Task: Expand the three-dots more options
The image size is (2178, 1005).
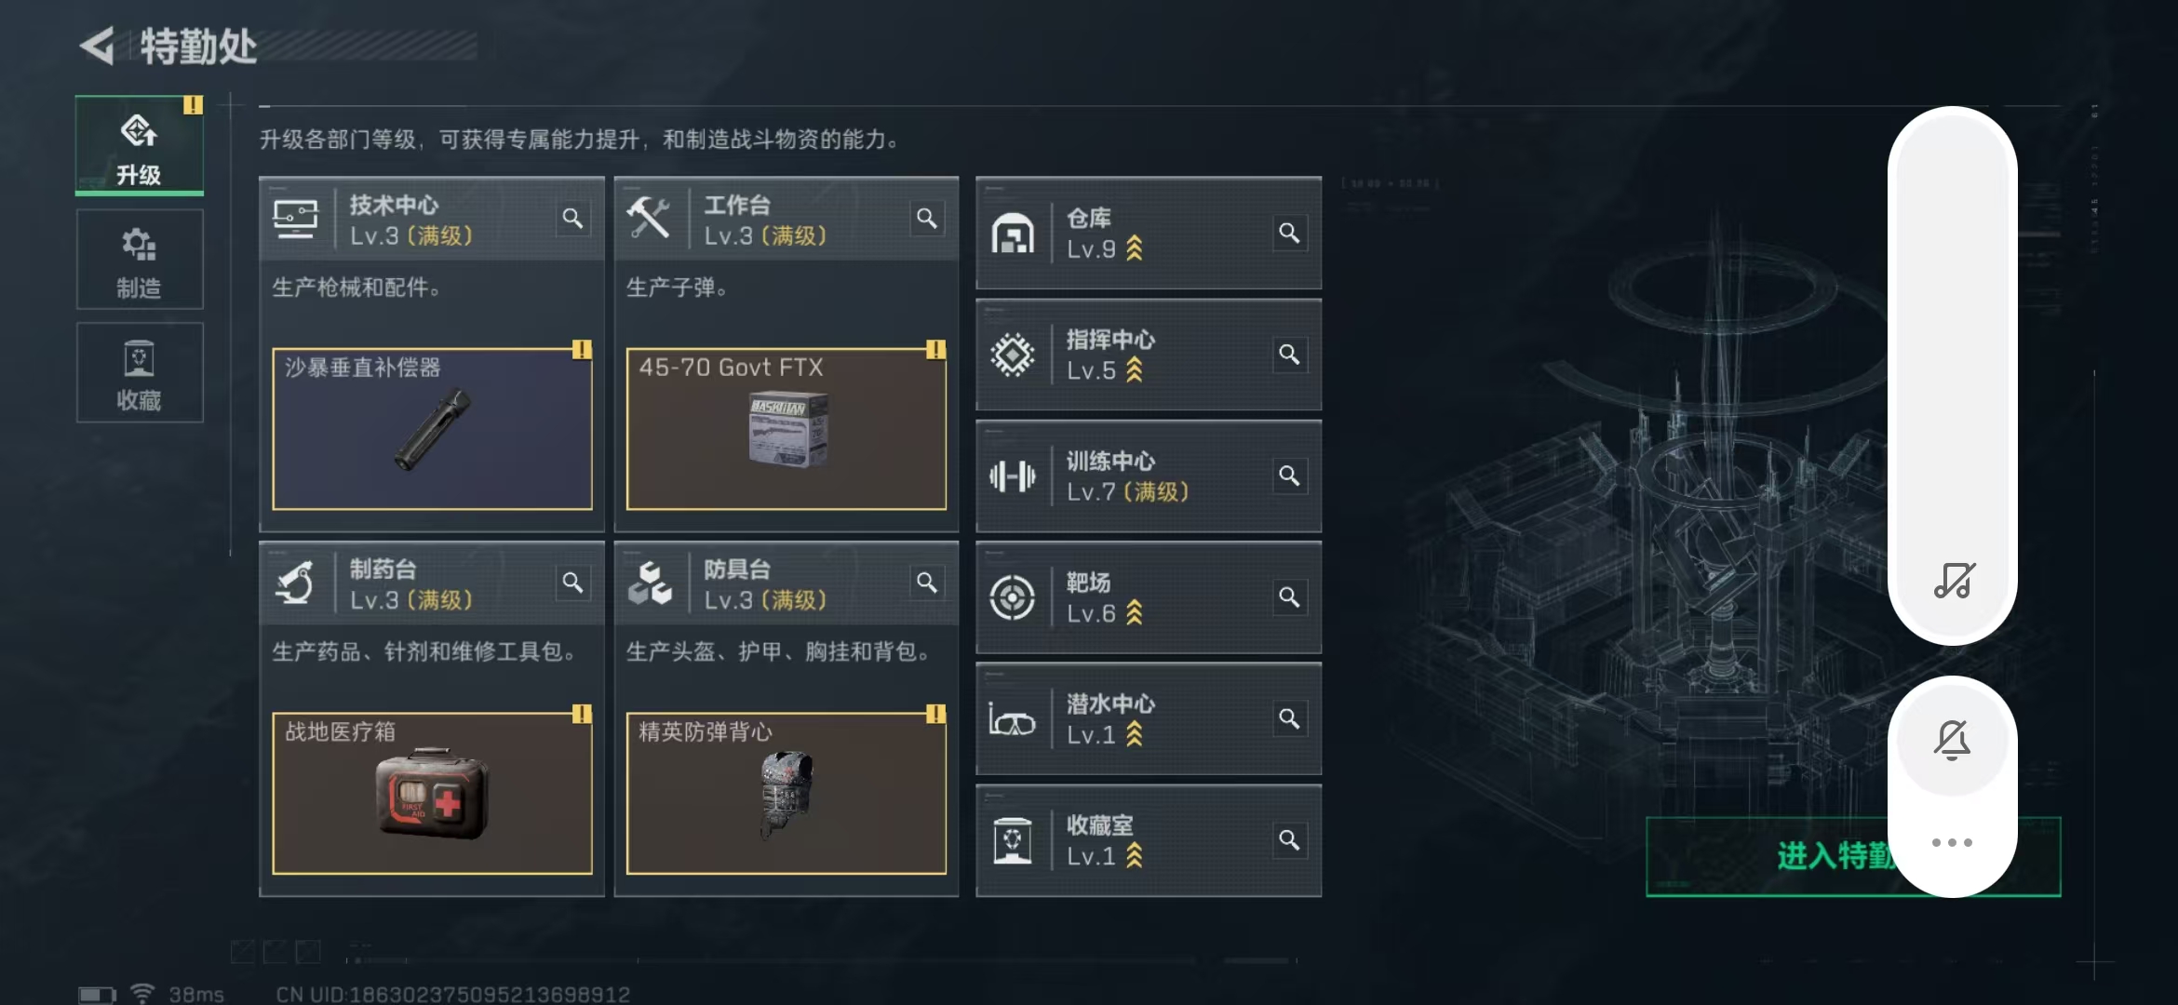Action: 1952,842
